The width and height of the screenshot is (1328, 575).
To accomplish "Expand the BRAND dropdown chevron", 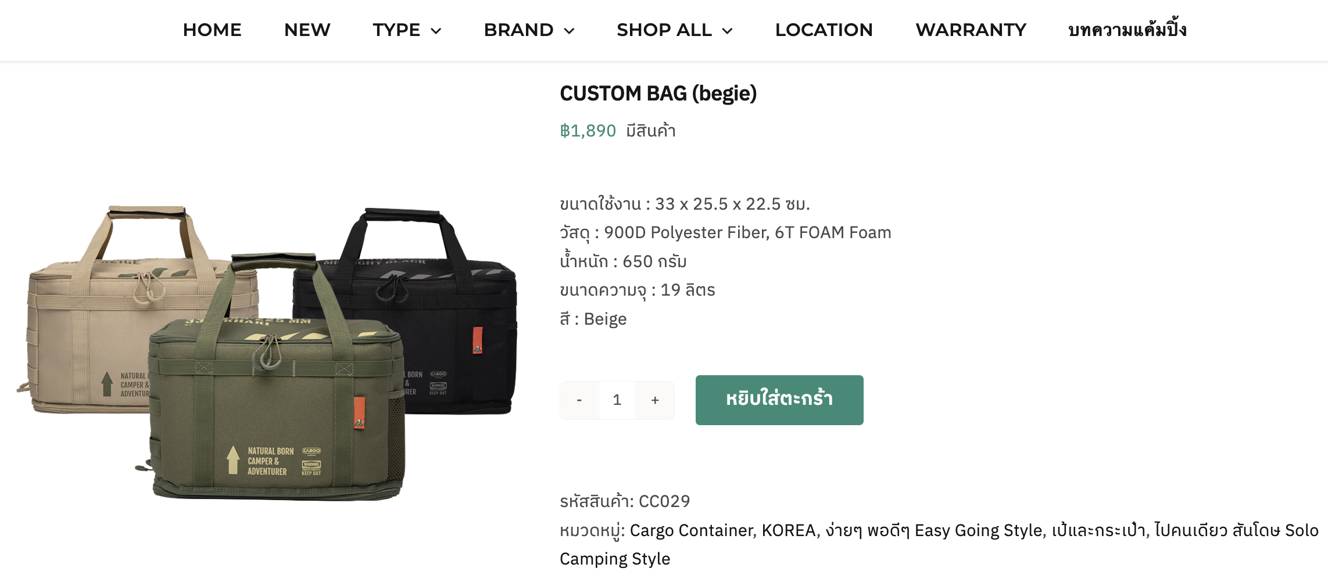I will point(570,31).
